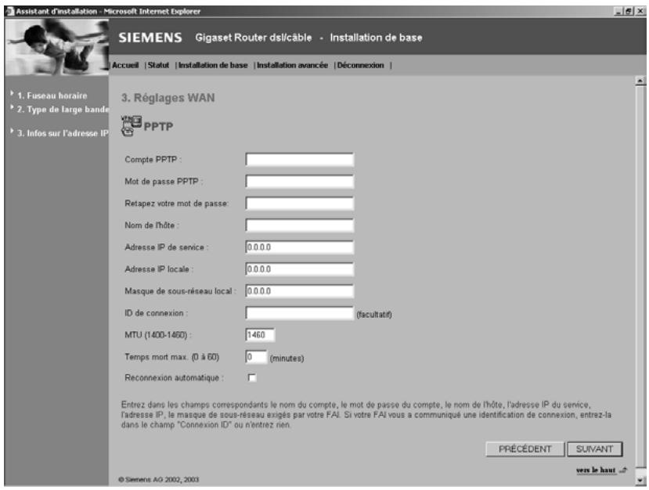This screenshot has height=490, width=649.
Task: Minimize the Internet Explorer window
Action: [x=618, y=12]
